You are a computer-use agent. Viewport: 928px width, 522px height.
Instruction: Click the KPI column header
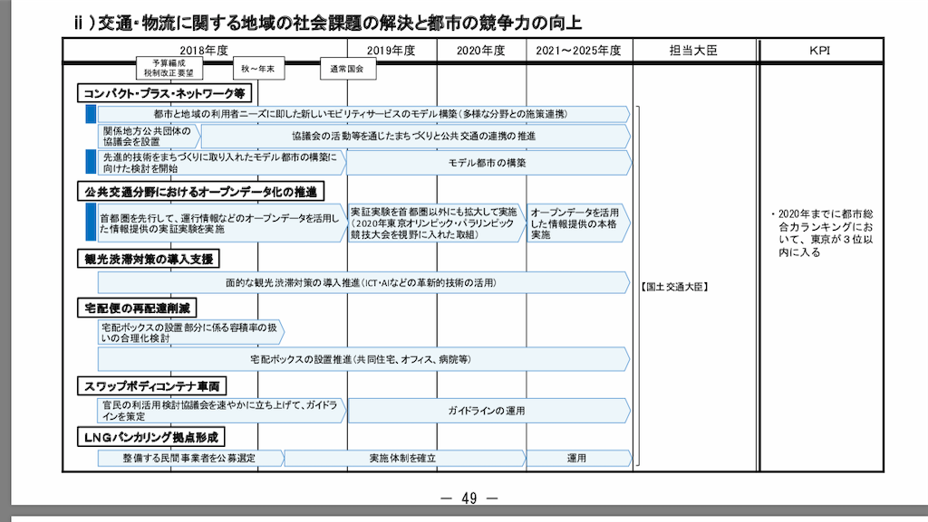click(x=820, y=50)
